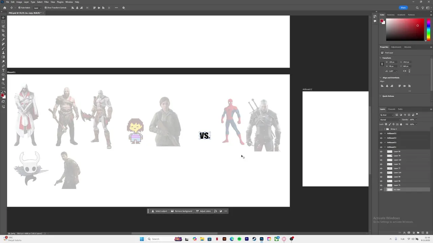Open the Fill dropdown arrow
This screenshot has width=433, height=243.
pyautogui.click(x=416, y=124)
